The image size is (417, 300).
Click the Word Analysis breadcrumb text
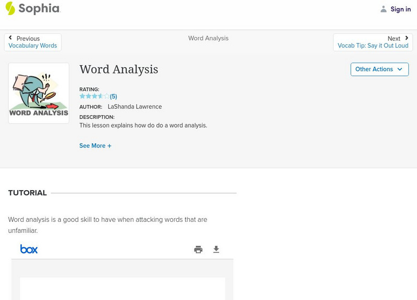(208, 39)
